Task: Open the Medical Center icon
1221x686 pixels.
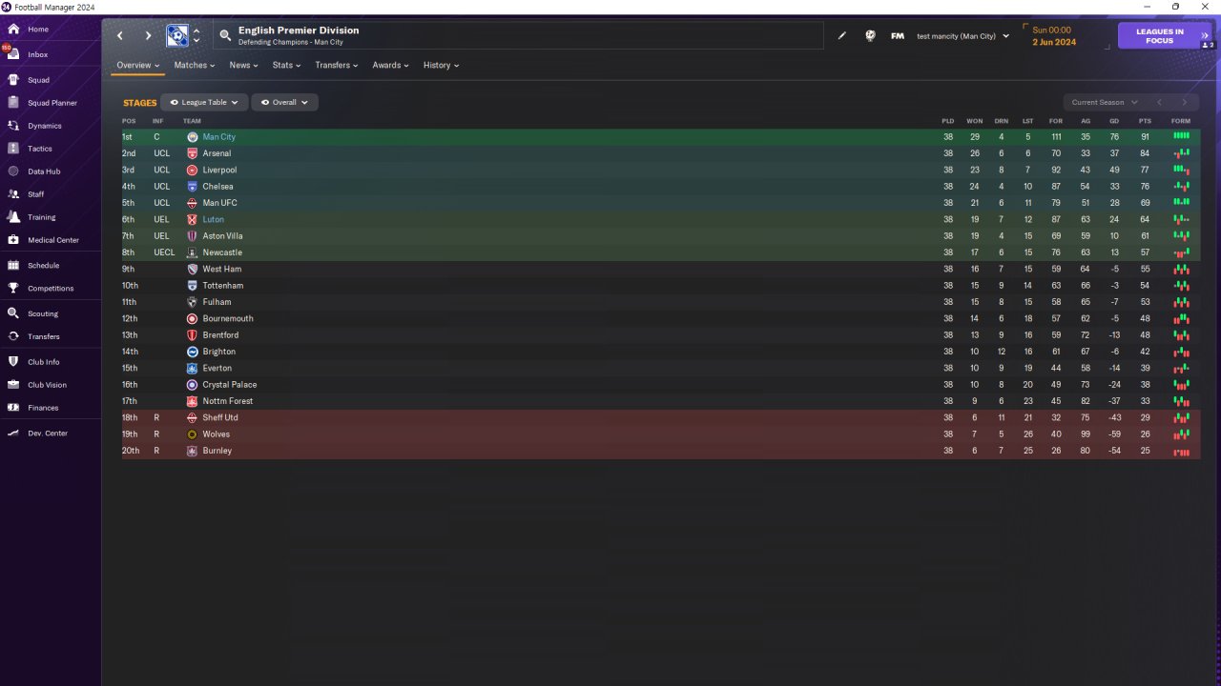Action: (x=13, y=240)
